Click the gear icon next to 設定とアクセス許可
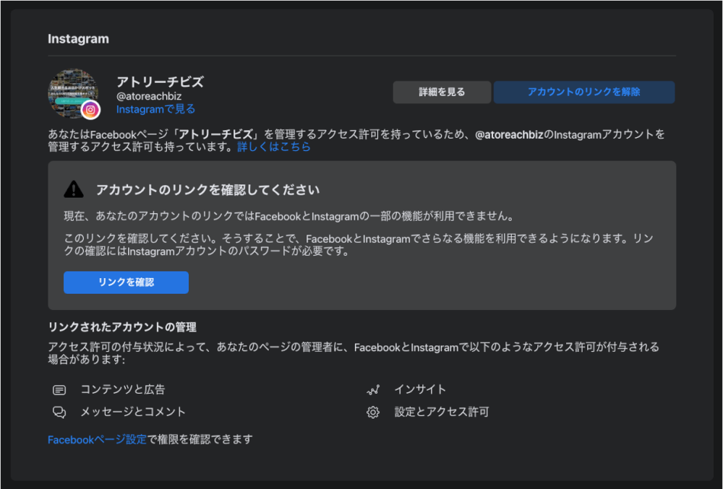The width and height of the screenshot is (723, 489). [373, 412]
